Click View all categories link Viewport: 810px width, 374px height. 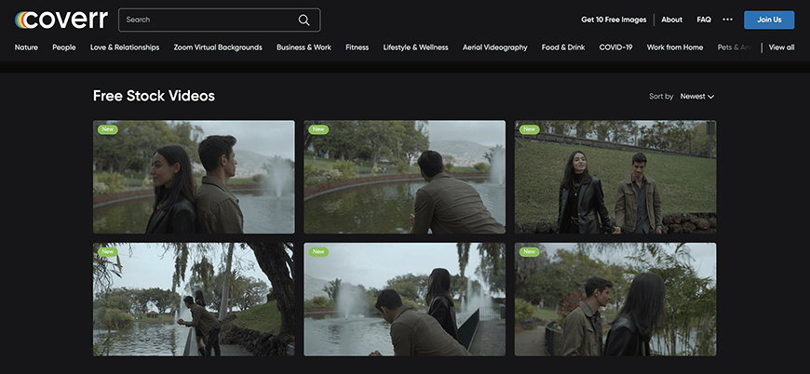point(781,47)
